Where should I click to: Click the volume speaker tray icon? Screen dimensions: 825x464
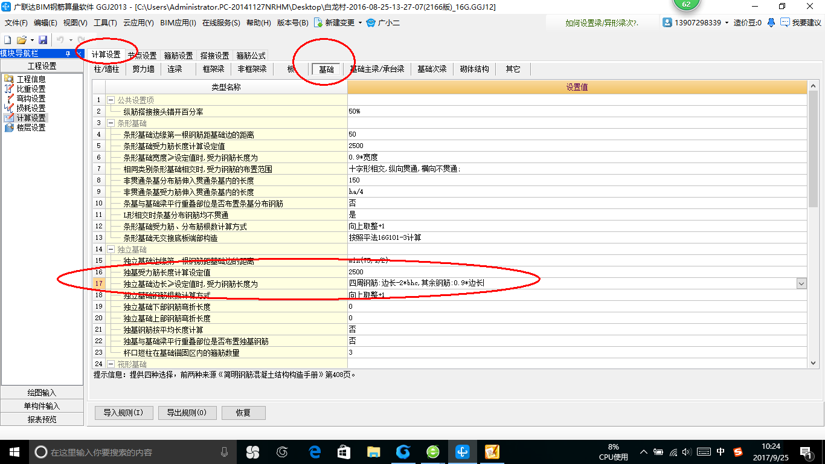tap(688, 451)
